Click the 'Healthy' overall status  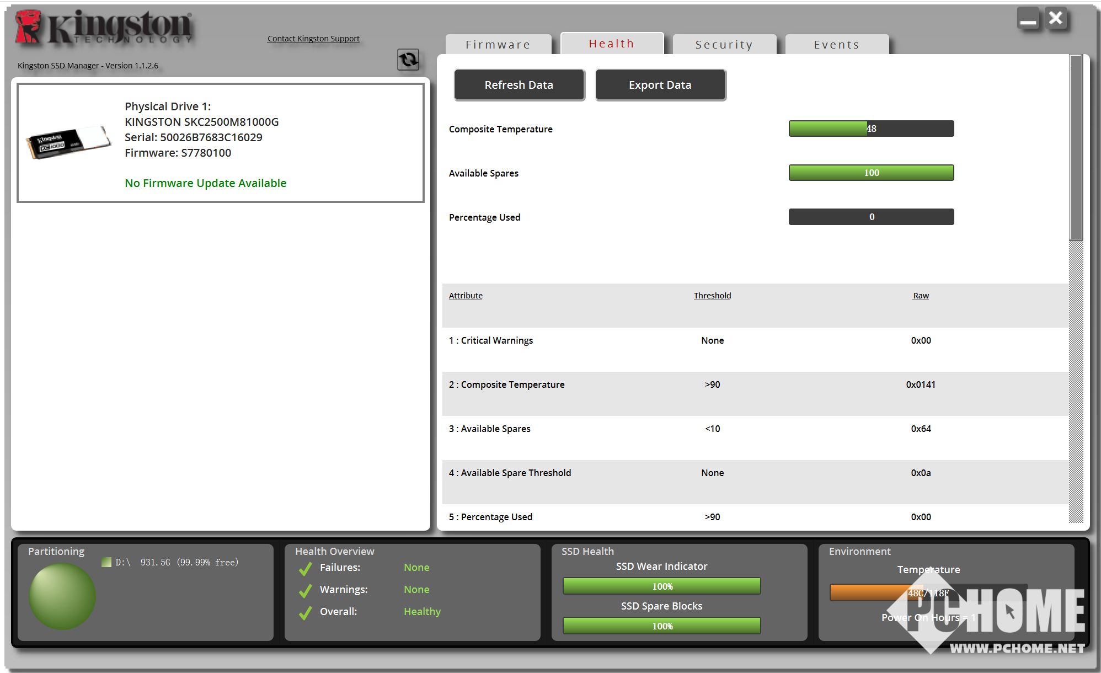pyautogui.click(x=422, y=612)
